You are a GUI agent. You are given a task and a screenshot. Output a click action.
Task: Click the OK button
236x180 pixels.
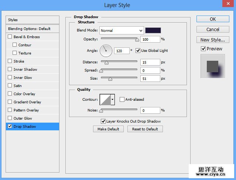pyautogui.click(x=213, y=19)
